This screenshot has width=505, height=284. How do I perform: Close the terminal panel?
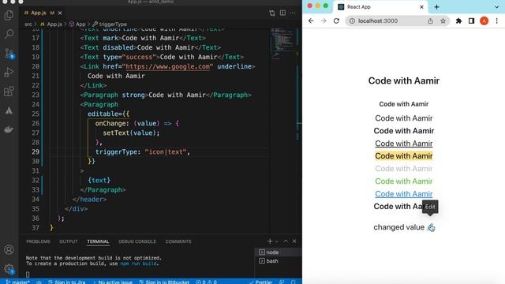tap(294, 241)
